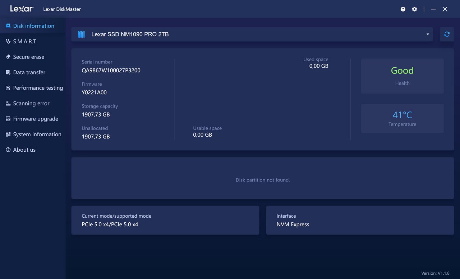Go to the Firmware upgrade section
Image resolution: width=460 pixels, height=279 pixels.
[x=36, y=119]
